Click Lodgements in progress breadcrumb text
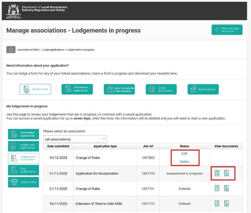The height and width of the screenshot is (213, 251). click(x=80, y=50)
